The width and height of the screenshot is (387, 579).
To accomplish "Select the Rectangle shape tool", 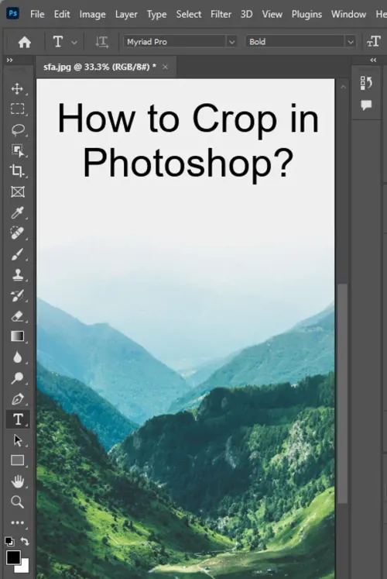I will pyautogui.click(x=17, y=460).
